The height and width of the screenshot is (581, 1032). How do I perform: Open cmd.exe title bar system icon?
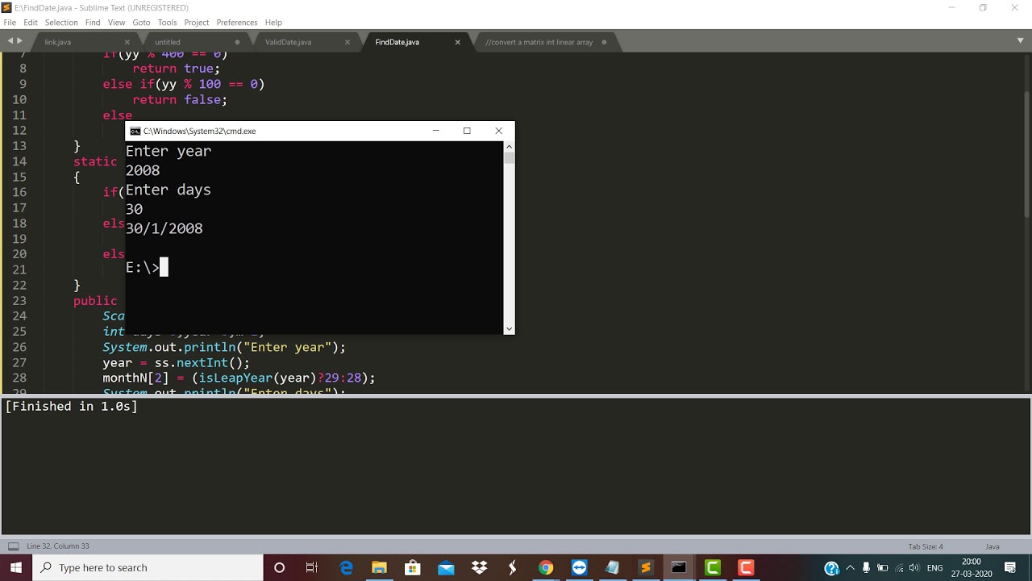click(135, 131)
